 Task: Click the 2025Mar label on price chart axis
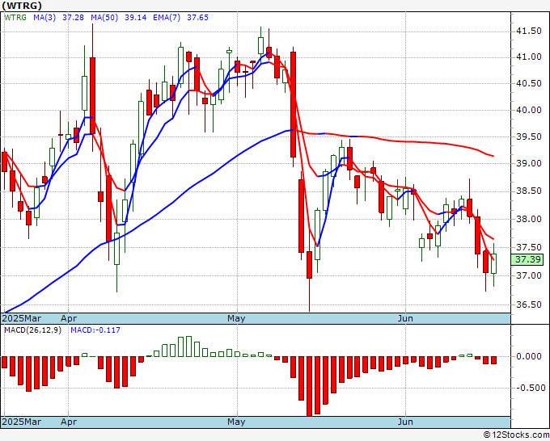(x=22, y=318)
